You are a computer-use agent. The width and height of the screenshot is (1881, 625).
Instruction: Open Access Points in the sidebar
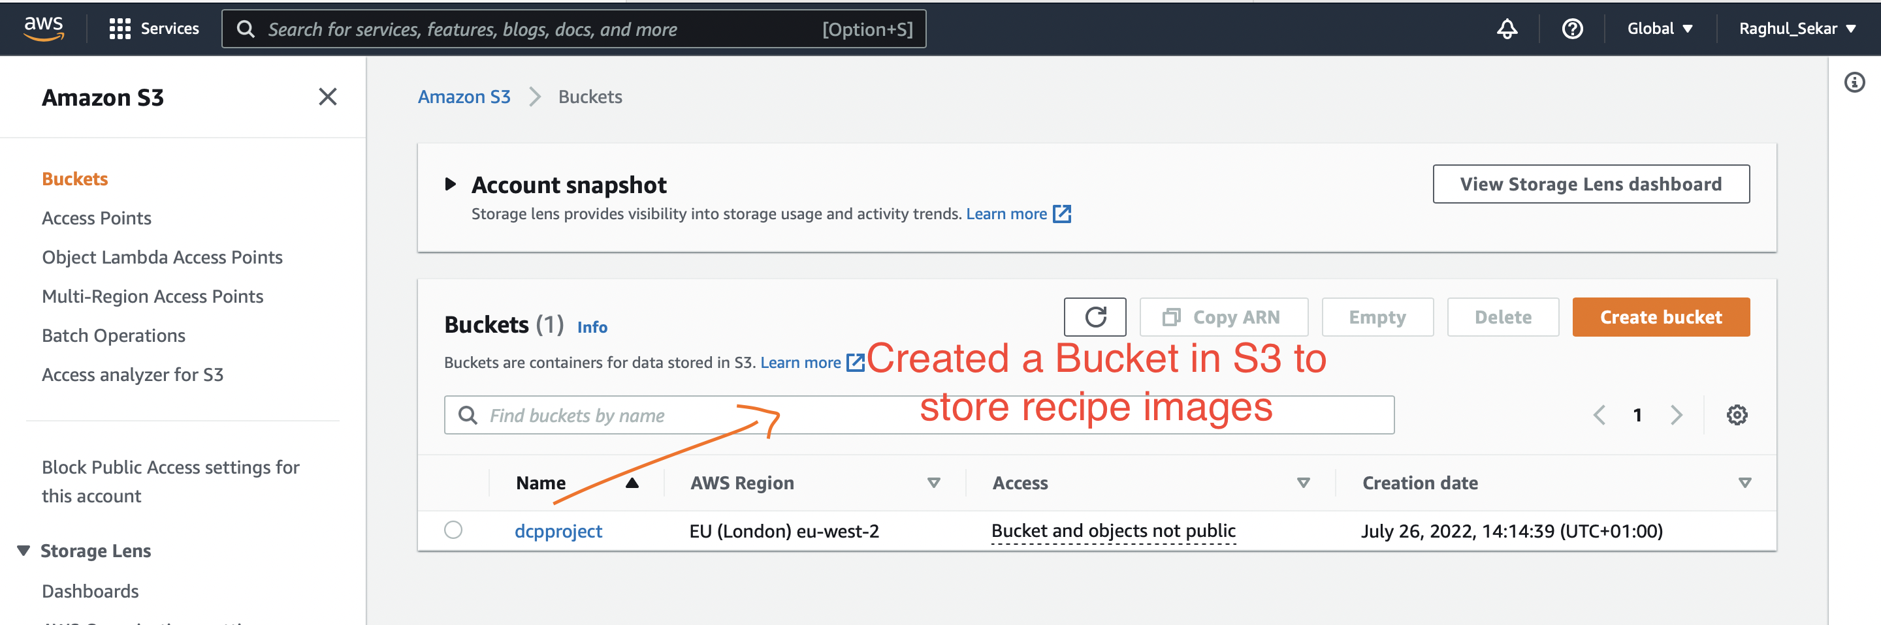coord(97,219)
